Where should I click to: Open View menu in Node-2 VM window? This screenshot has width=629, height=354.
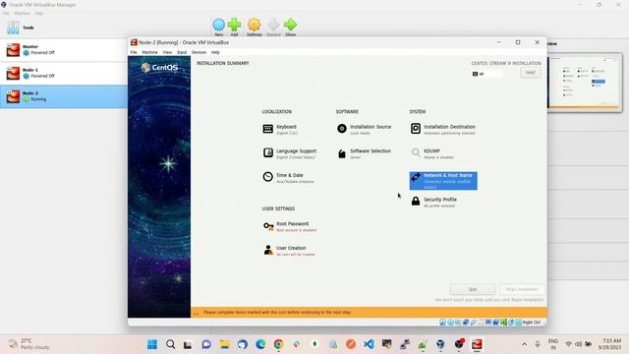click(x=167, y=52)
